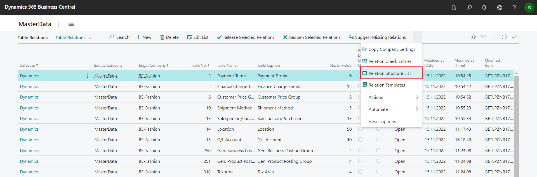Open the settings gear menu
Screen dimensions: 537x177
click(499, 8)
